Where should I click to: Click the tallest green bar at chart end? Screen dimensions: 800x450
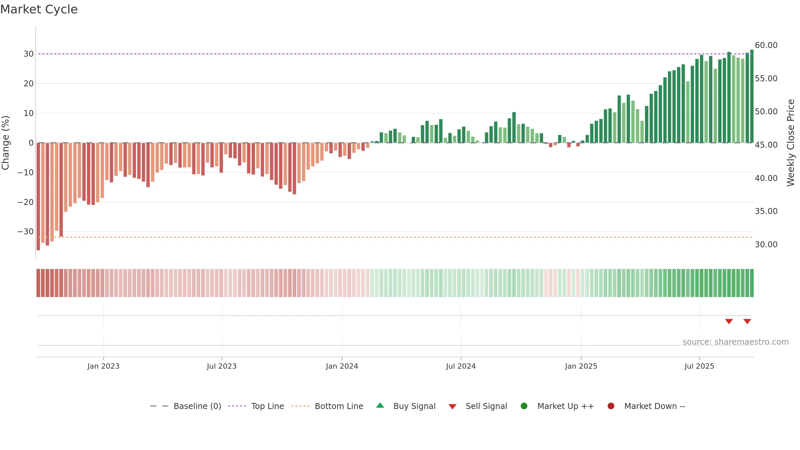tap(752, 96)
